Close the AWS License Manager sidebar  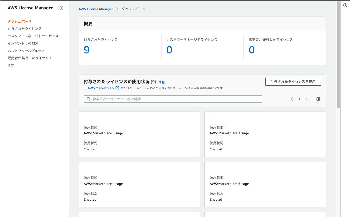61,8
